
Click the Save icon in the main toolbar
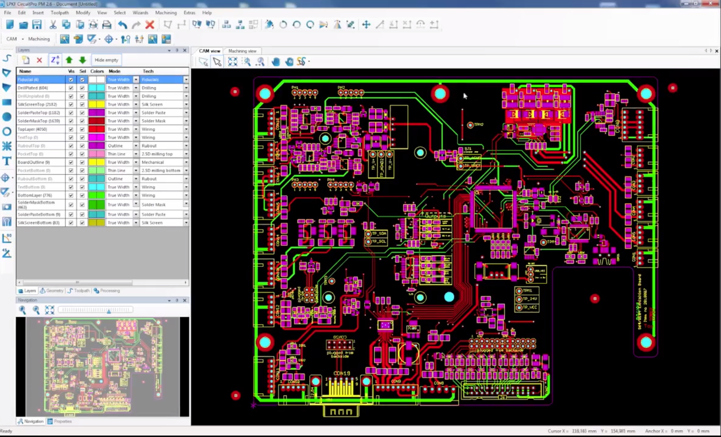point(37,25)
